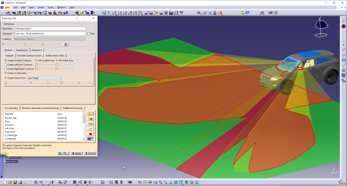
Task: Select the A_PillarRight row in list
Action: click(x=43, y=135)
